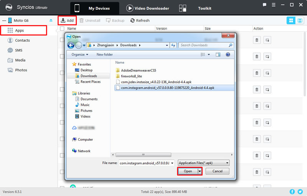Image resolution: width=307 pixels, height=196 pixels.
Task: Select Media in the sidebar
Action: coord(17,60)
